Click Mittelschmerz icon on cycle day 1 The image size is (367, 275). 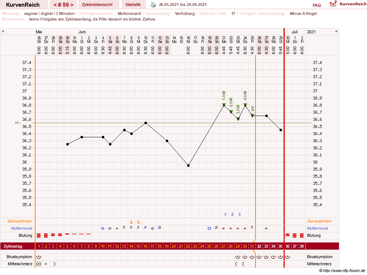click(x=39, y=264)
